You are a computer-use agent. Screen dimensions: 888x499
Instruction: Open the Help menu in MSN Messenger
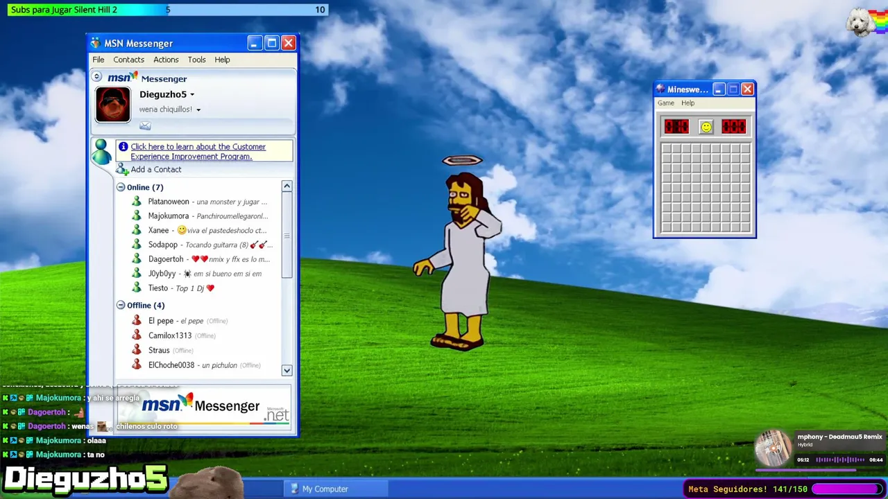click(222, 60)
